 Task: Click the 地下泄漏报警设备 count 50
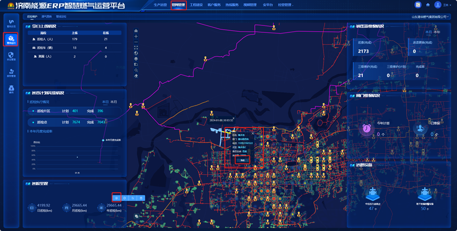[423, 209]
